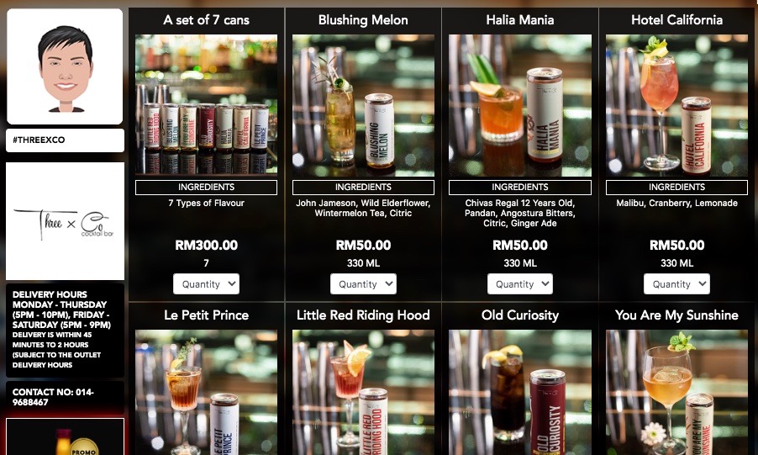Click the cartoon avatar profile picture
Viewport: 758px width, 455px height.
click(65, 66)
